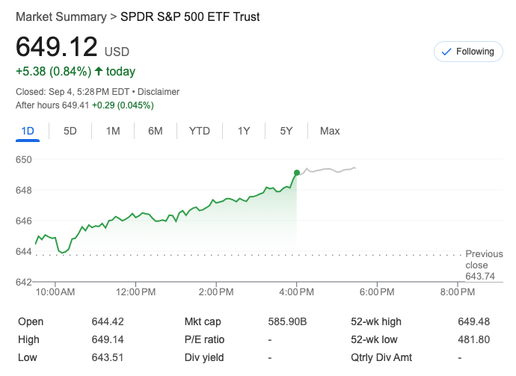Switch to the 5D chart tab
This screenshot has height=376, width=516.
pyautogui.click(x=70, y=131)
